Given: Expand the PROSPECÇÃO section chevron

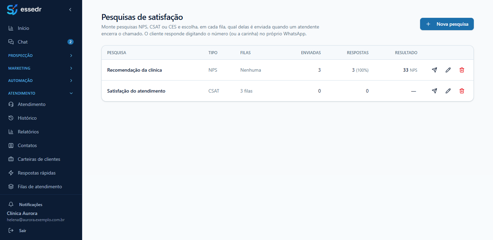Looking at the screenshot, I should pyautogui.click(x=71, y=56).
